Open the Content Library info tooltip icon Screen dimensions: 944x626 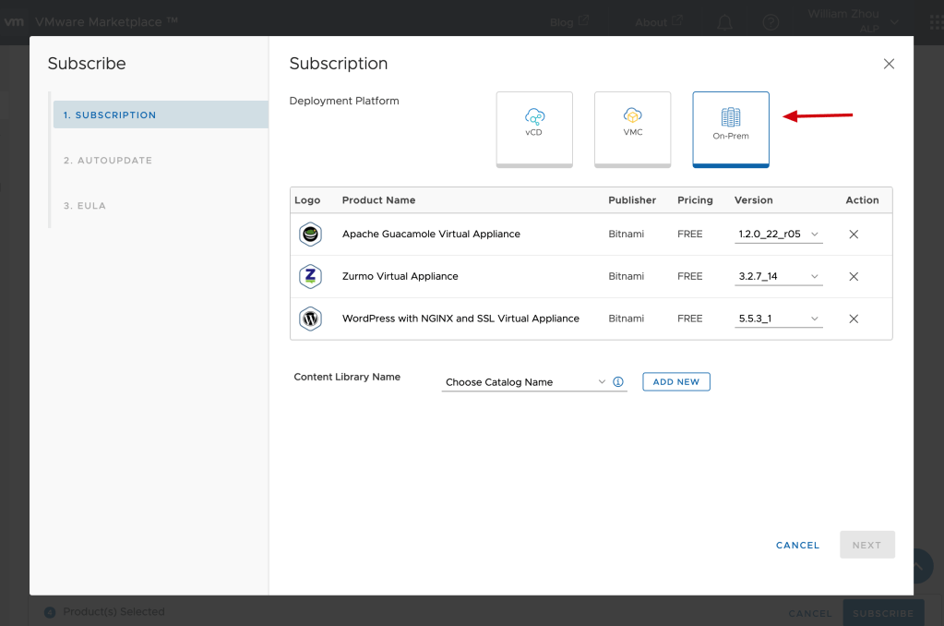618,382
